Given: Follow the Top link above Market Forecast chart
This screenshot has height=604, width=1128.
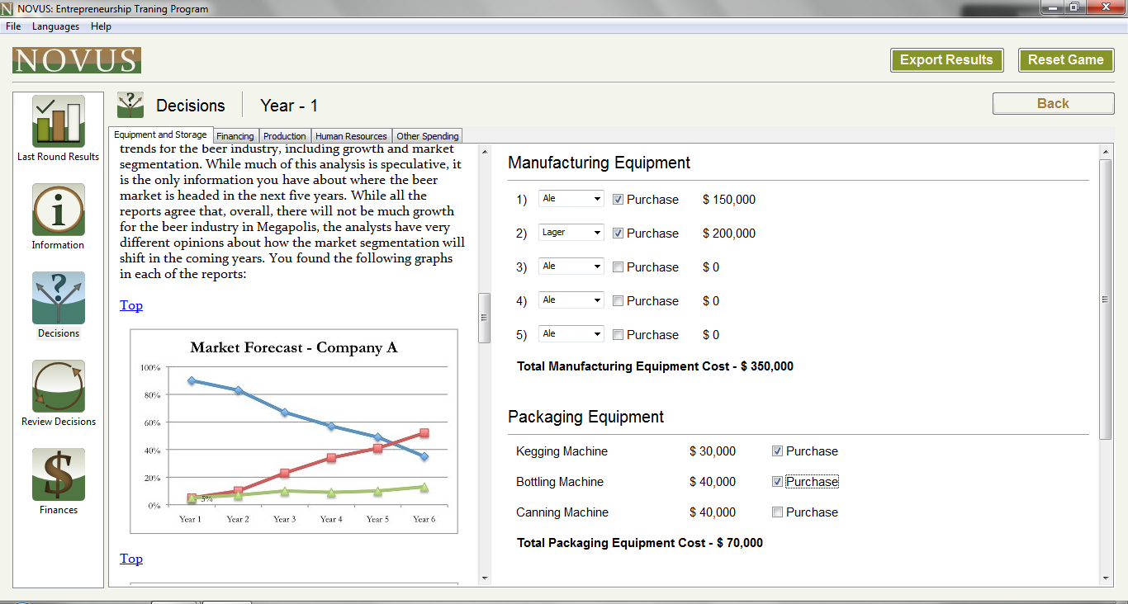Looking at the screenshot, I should (131, 305).
